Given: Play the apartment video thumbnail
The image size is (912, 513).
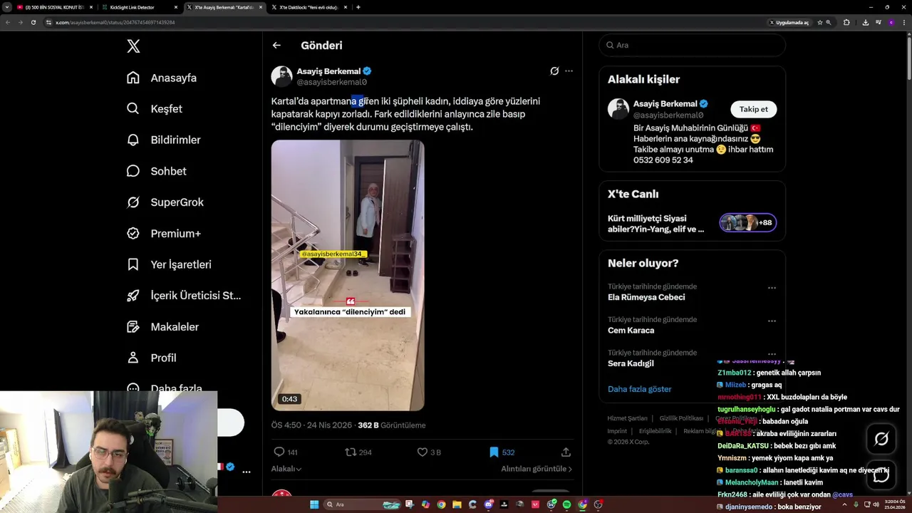Looking at the screenshot, I should pyautogui.click(x=348, y=275).
